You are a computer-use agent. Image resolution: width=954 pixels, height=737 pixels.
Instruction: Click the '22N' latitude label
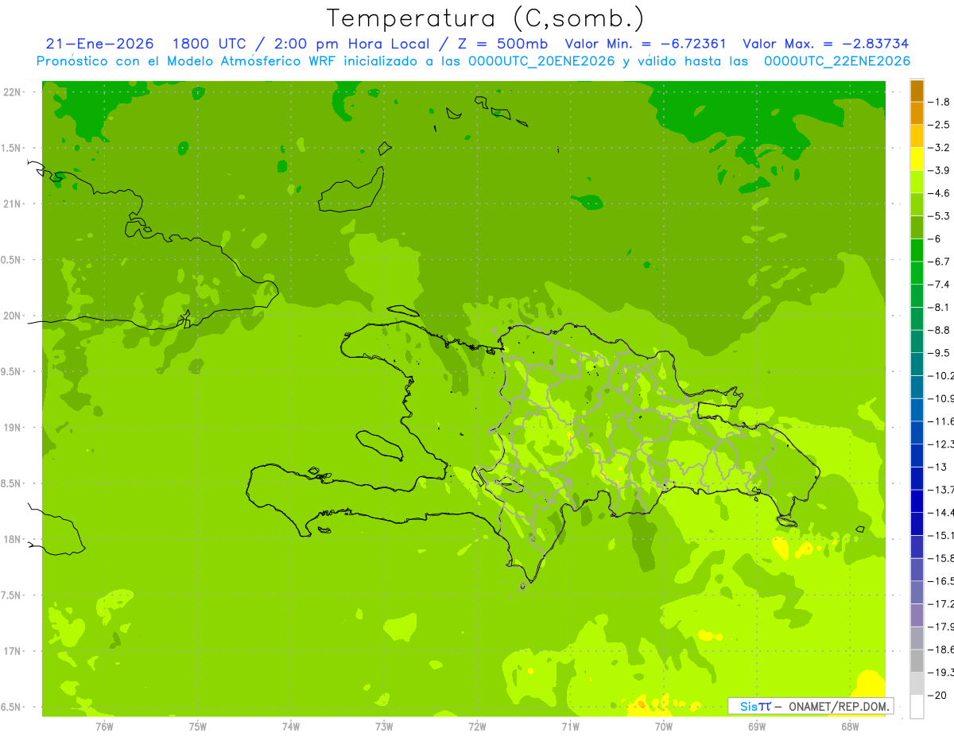click(11, 91)
